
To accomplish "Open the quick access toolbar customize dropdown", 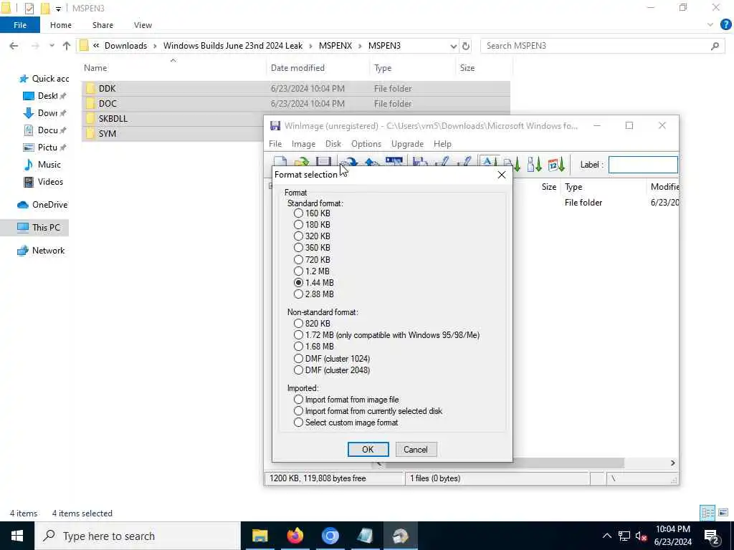I will (x=59, y=9).
